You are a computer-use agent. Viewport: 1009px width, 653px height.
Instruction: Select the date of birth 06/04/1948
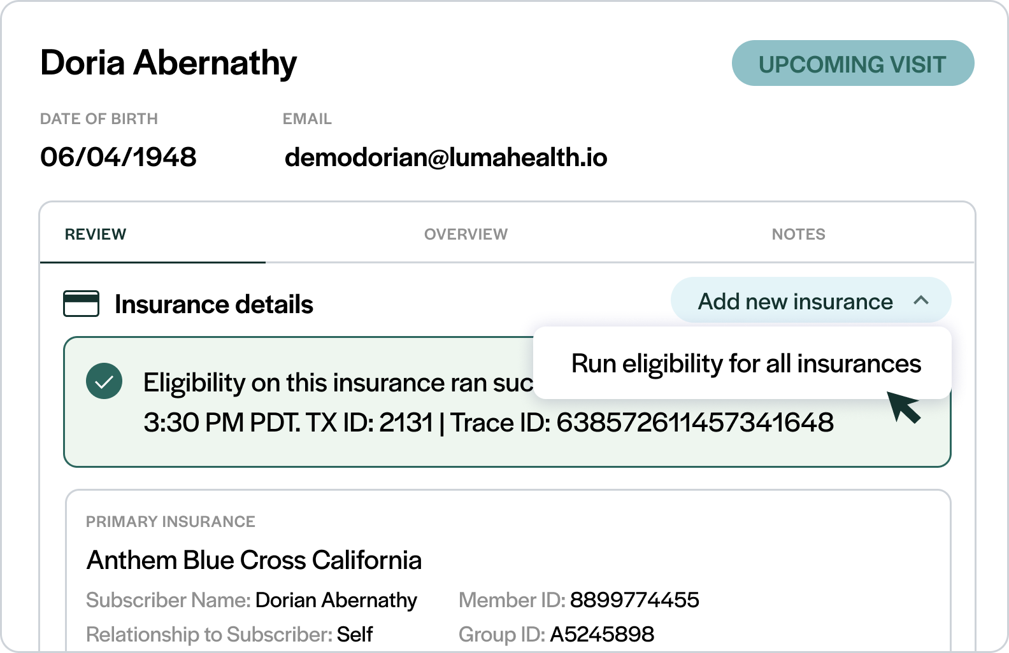coord(118,157)
